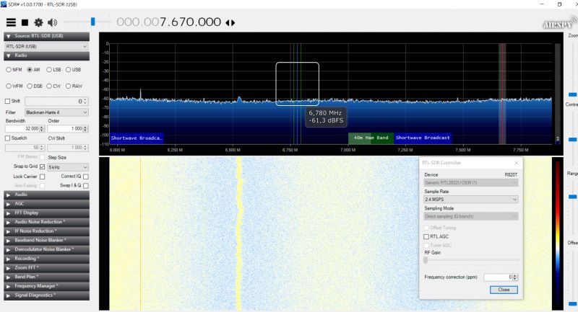Open the Sampling Mode dropdown
This screenshot has height=312, width=578.
pyautogui.click(x=471, y=216)
